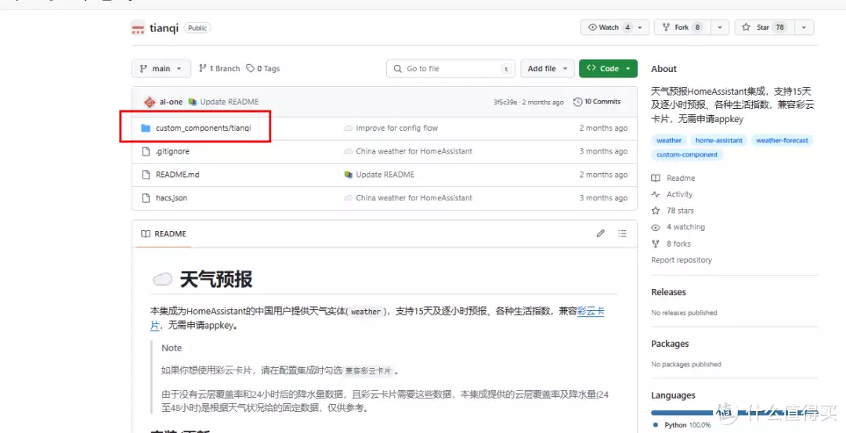The width and height of the screenshot is (846, 433).
Task: Click the al-one avatar image
Action: (150, 101)
